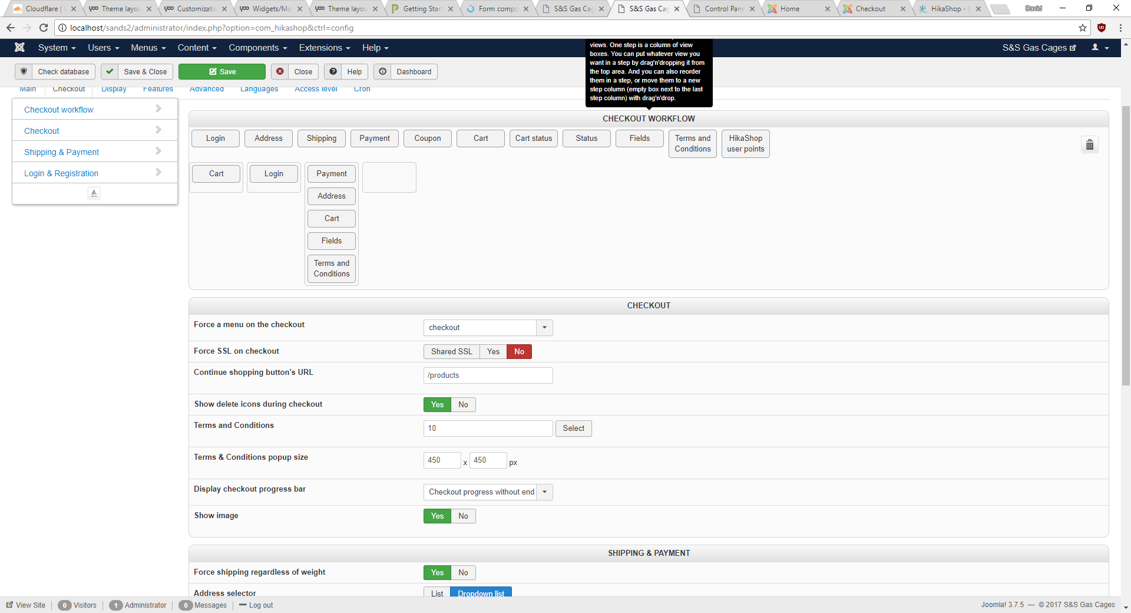This screenshot has width=1131, height=613.
Task: Open the System menu
Action: (57, 48)
